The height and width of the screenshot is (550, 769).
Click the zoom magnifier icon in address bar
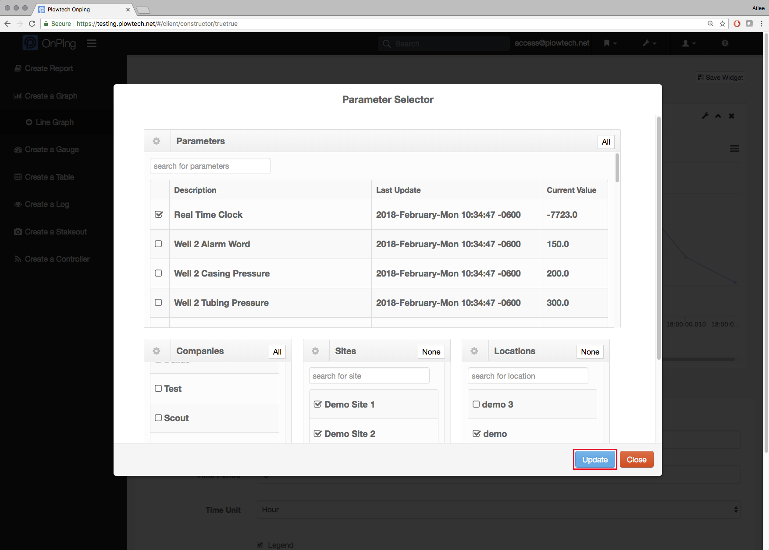[710, 24]
